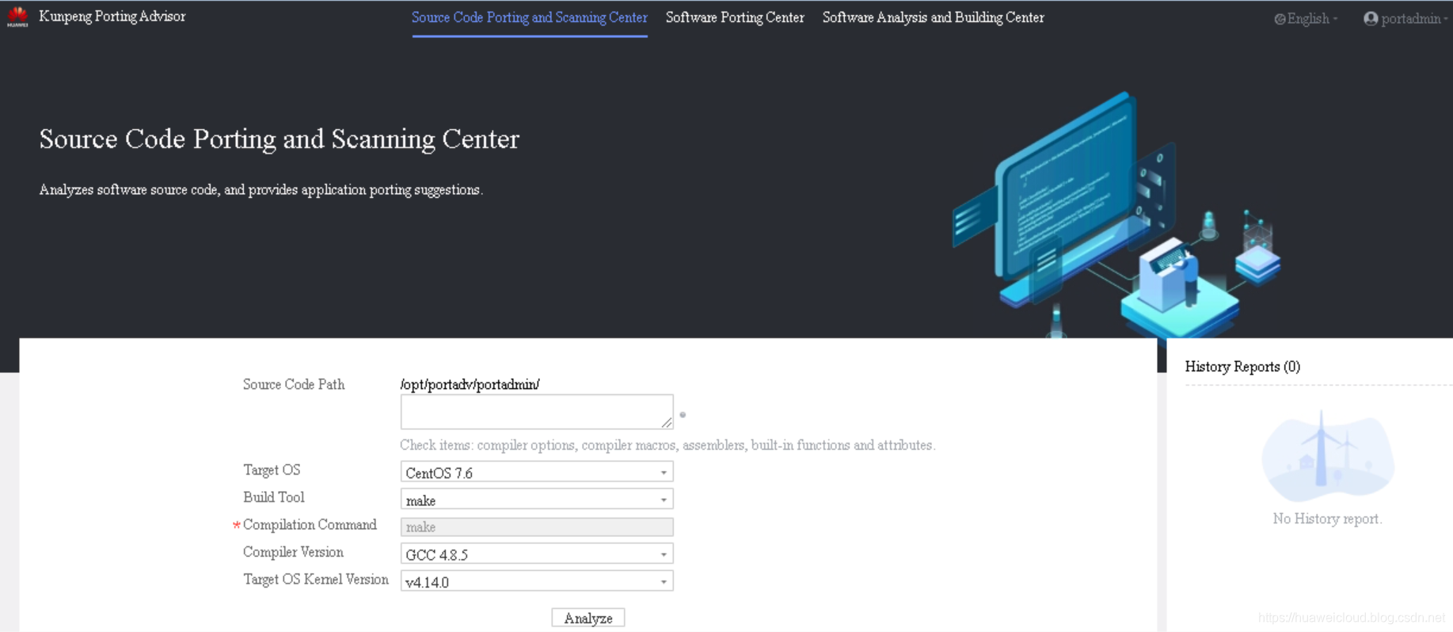
Task: Open Software Analysis and Building Center tab
Action: (933, 17)
